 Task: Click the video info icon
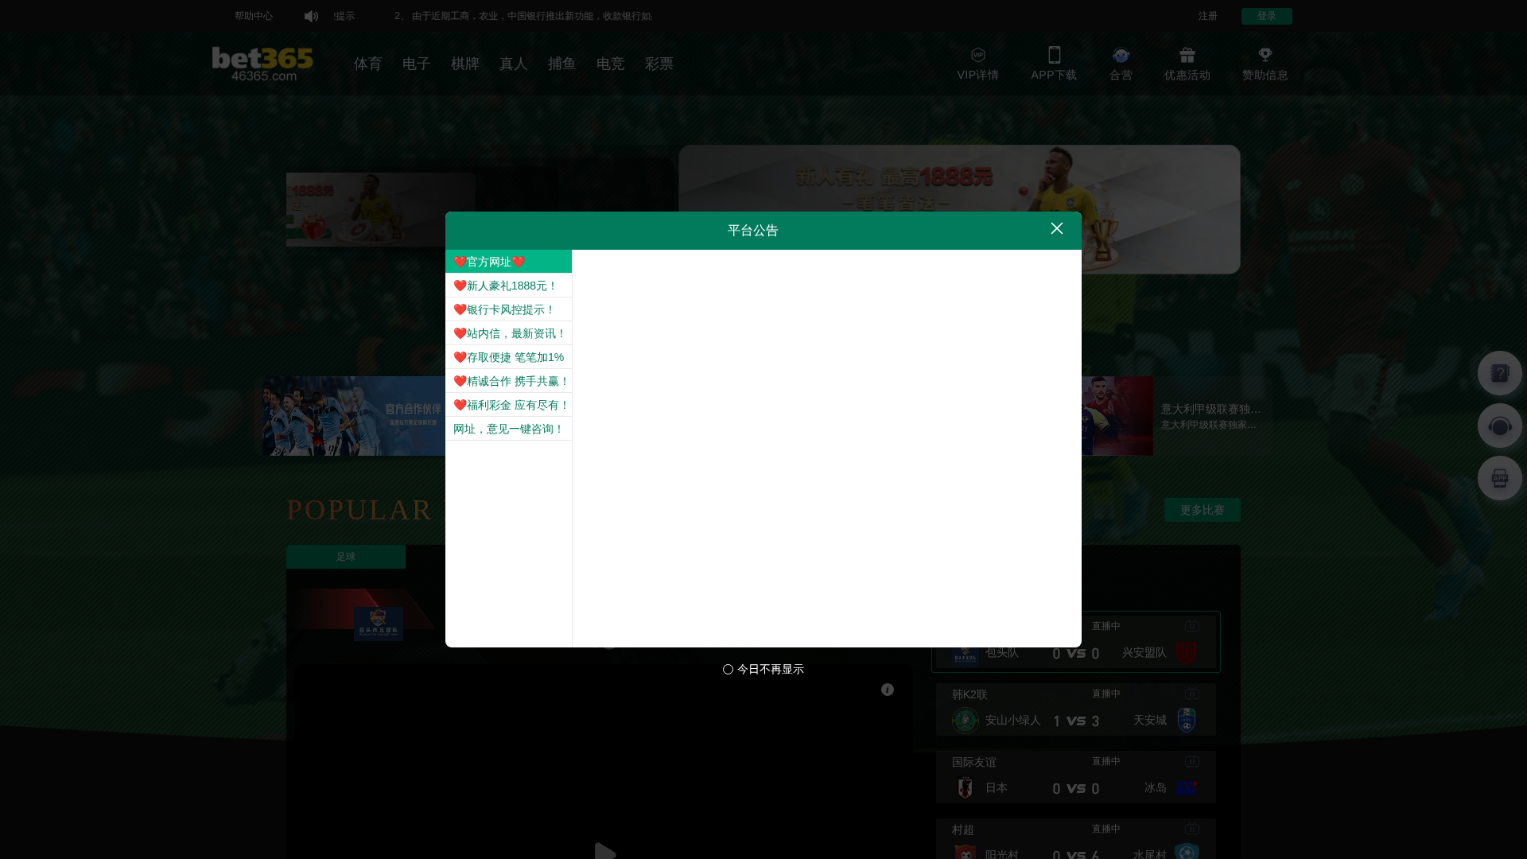tap(887, 690)
